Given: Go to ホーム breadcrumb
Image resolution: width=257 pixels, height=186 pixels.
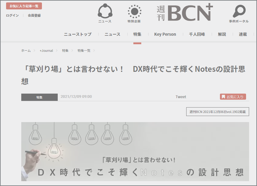Looking at the screenshot, I should click(26, 51).
